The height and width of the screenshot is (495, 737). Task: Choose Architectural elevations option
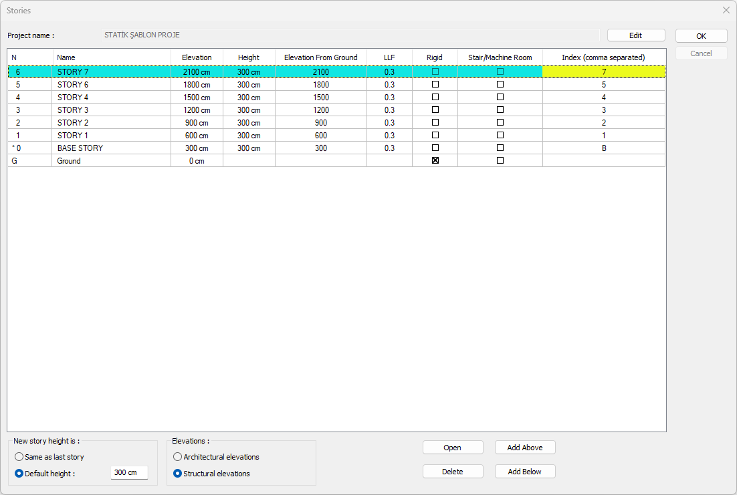[x=178, y=457]
